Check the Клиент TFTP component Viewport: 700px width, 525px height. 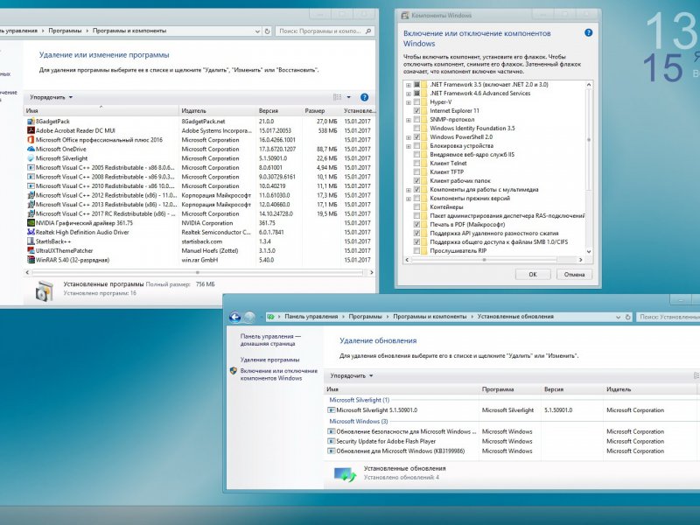pos(417,171)
